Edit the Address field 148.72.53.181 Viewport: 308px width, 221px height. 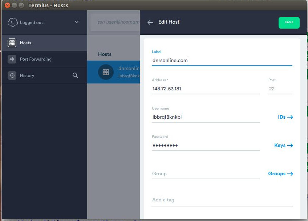click(206, 89)
